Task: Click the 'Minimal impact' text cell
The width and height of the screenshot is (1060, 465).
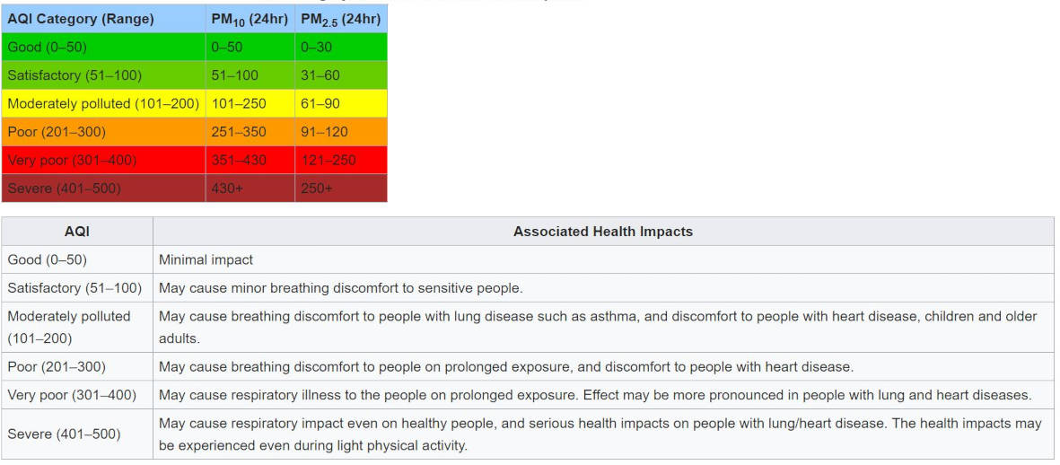Action: click(x=206, y=259)
